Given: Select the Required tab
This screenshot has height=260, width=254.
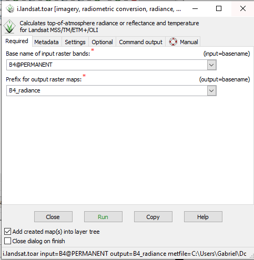Looking at the screenshot, I should click(17, 41).
